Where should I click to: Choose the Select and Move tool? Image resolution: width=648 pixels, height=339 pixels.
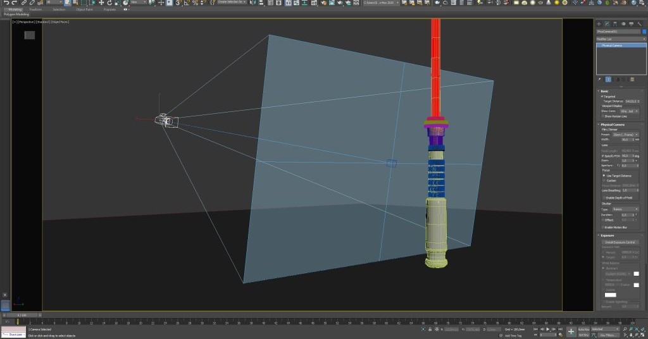pos(101,3)
